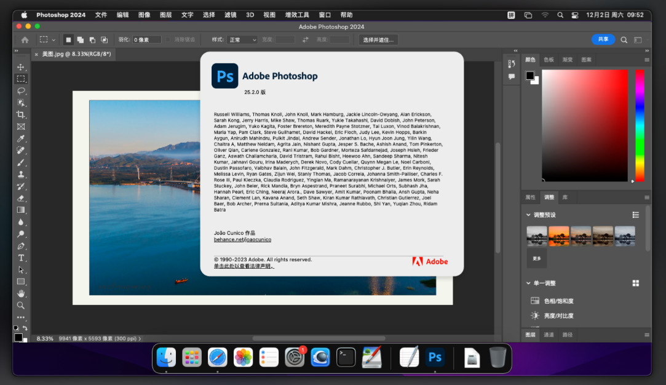
Task: Open the 滤镜 menu
Action: (x=230, y=15)
